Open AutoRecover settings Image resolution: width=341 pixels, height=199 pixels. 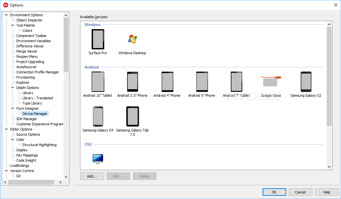[x=27, y=67]
